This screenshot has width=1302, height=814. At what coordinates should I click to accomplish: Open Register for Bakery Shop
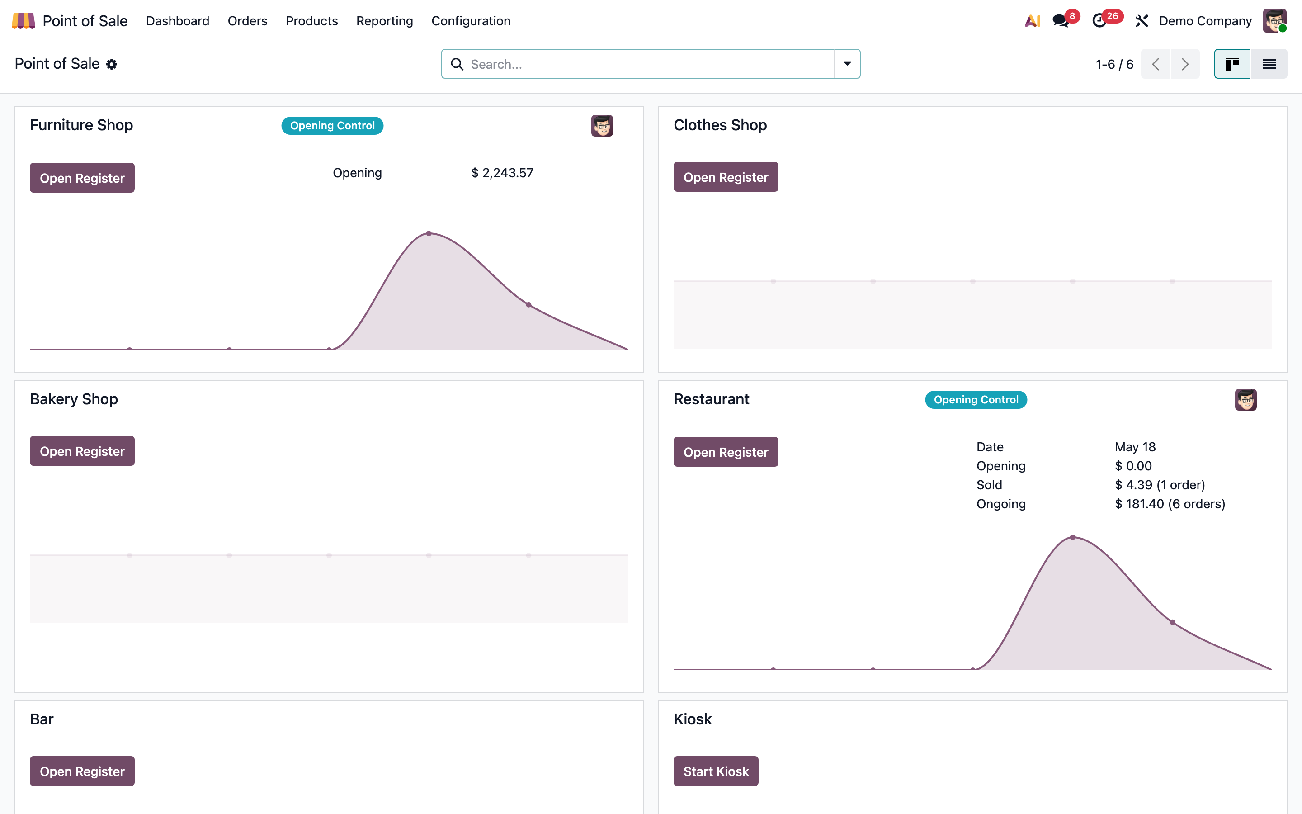(x=82, y=450)
